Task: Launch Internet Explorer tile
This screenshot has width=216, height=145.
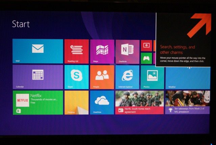Action: point(127,77)
